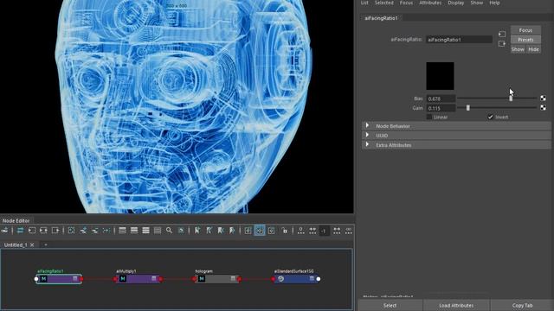Close the Untitled_1 tab
The width and height of the screenshot is (554, 311).
pyautogui.click(x=32, y=244)
